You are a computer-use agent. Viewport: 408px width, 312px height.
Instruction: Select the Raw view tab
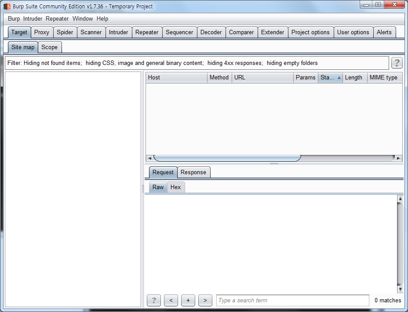point(158,187)
